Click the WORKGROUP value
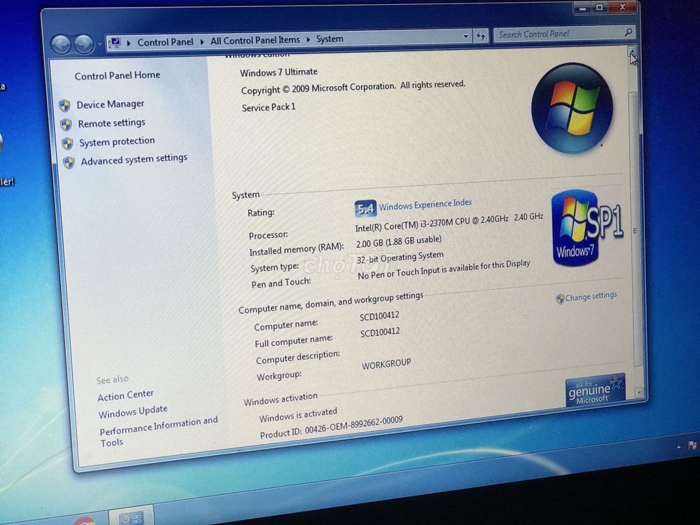Image resolution: width=700 pixels, height=525 pixels. [386, 364]
